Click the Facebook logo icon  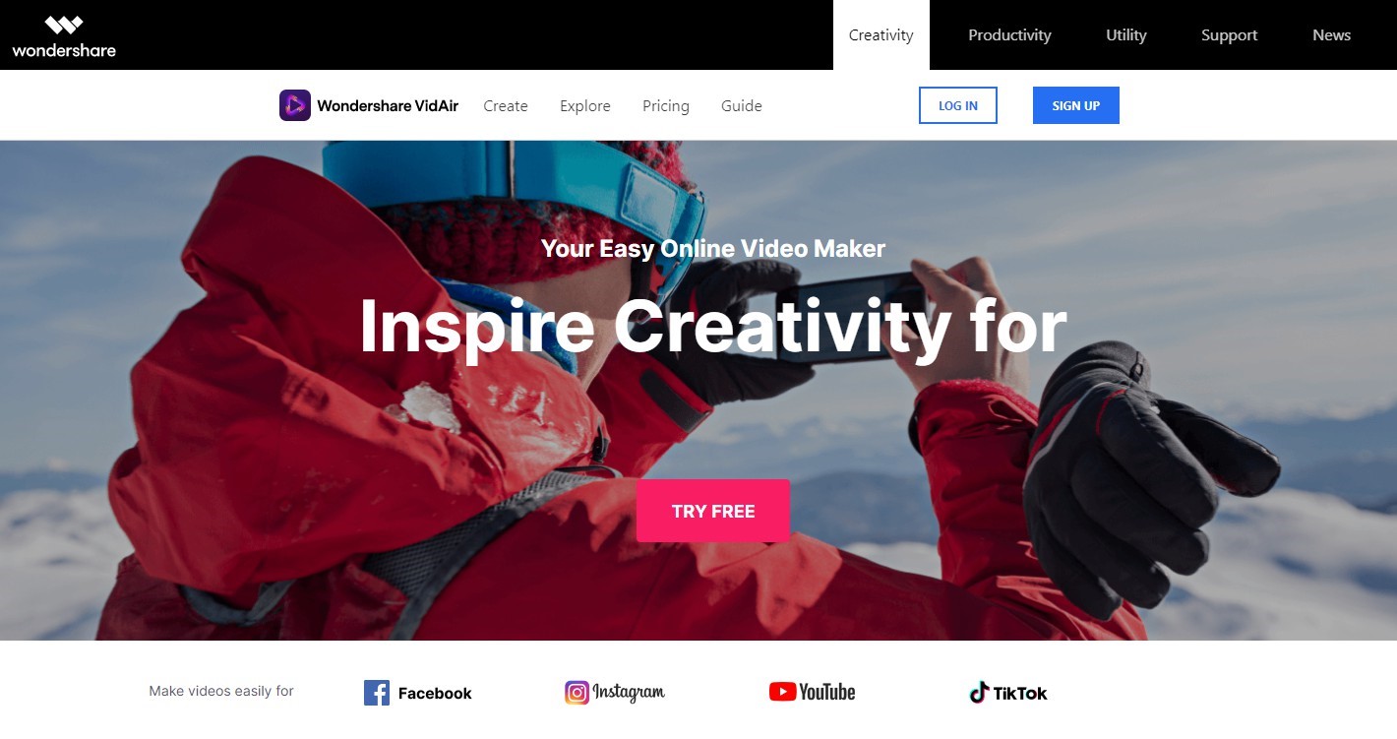[x=377, y=693]
